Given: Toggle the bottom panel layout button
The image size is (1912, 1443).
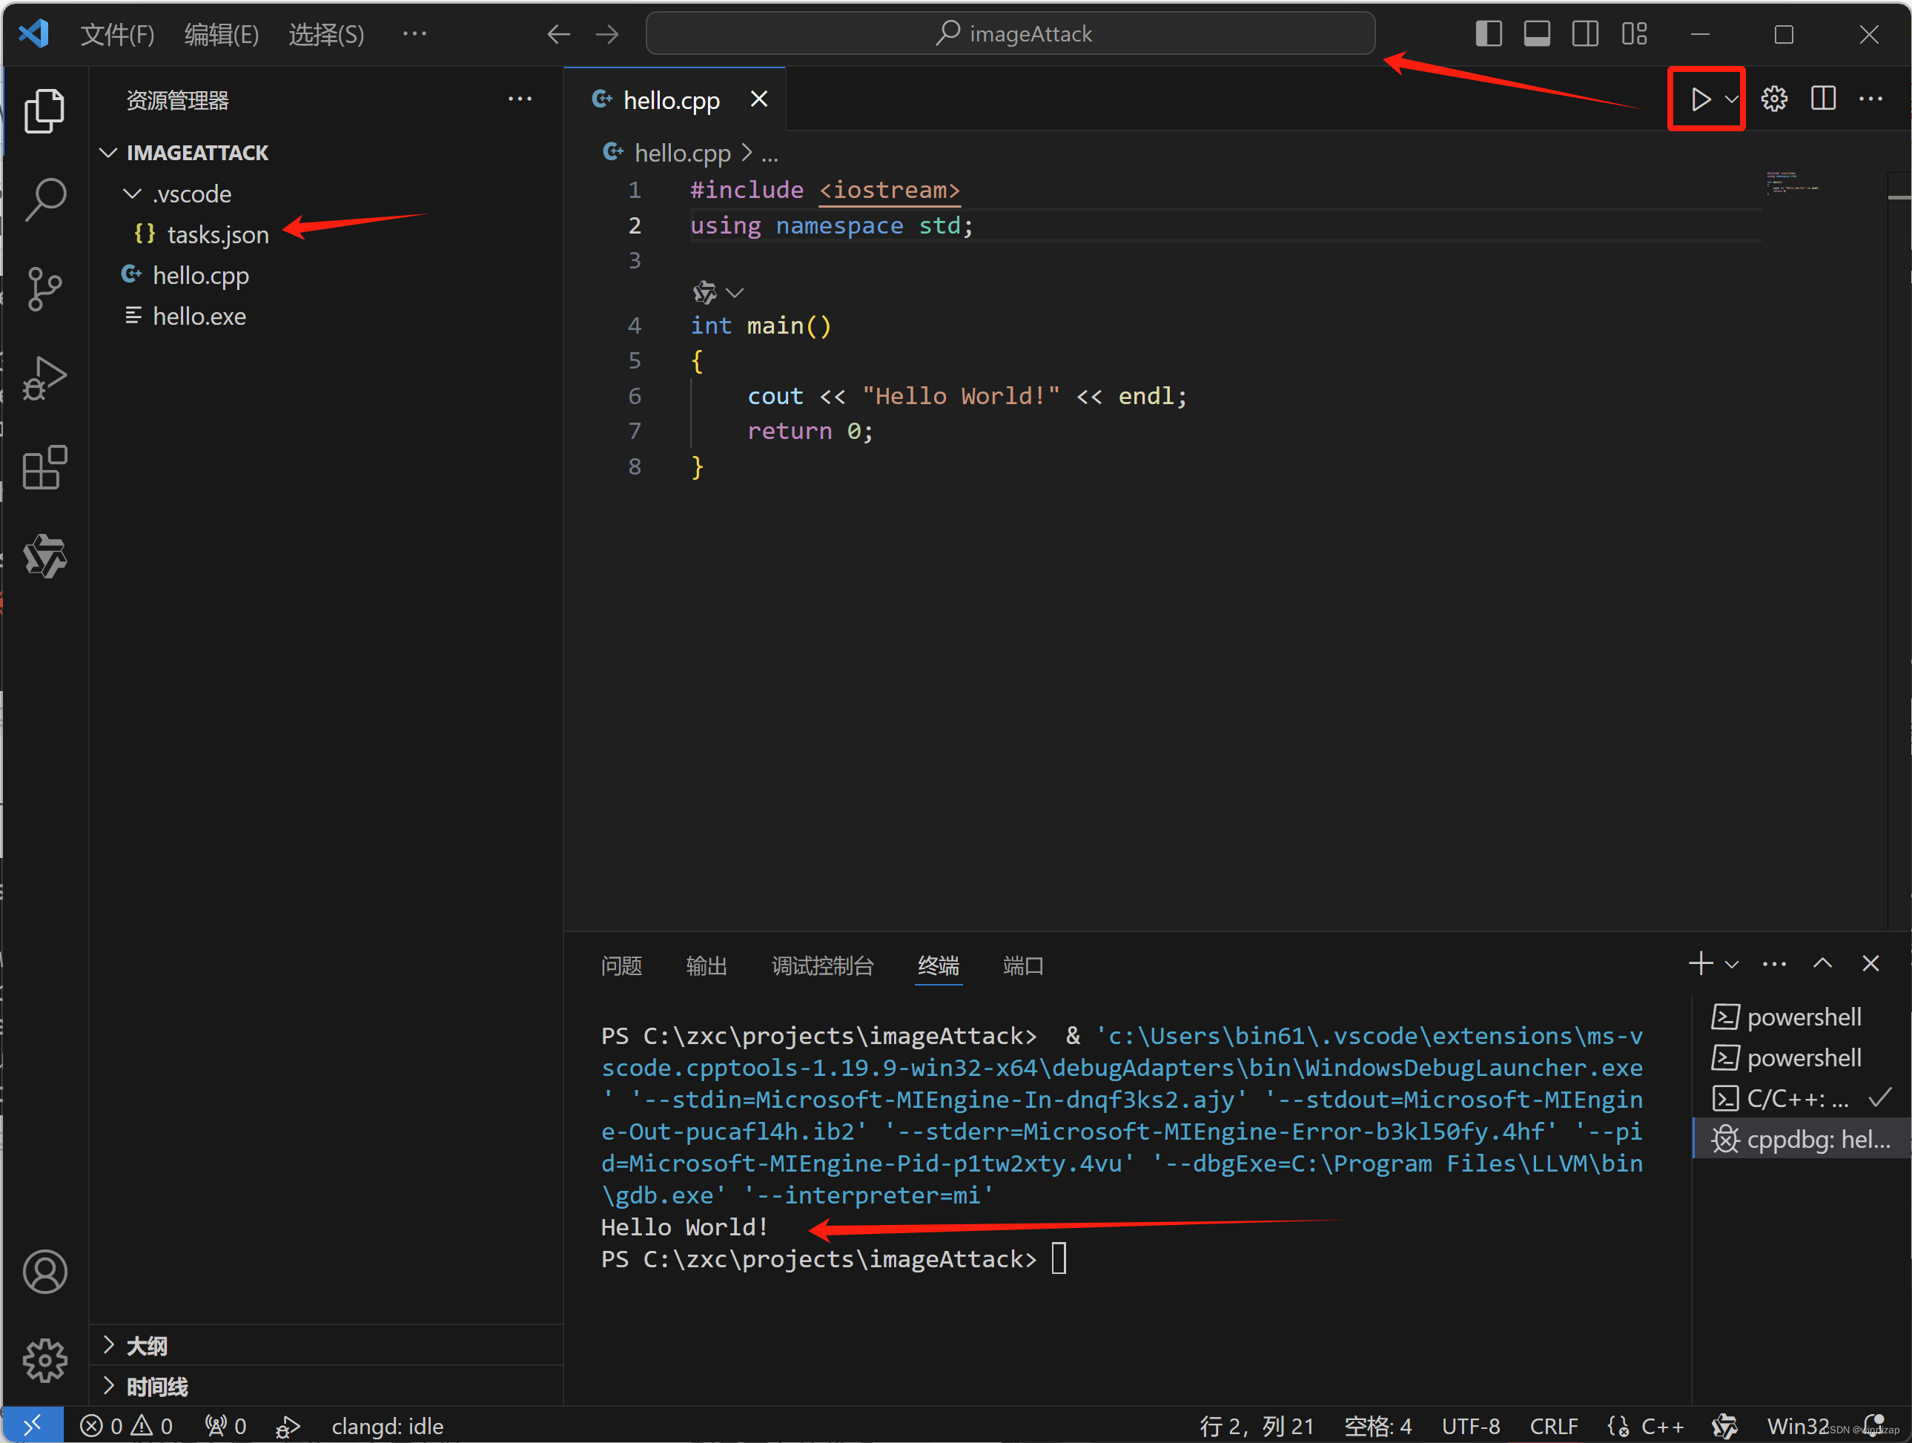Looking at the screenshot, I should coord(1537,33).
